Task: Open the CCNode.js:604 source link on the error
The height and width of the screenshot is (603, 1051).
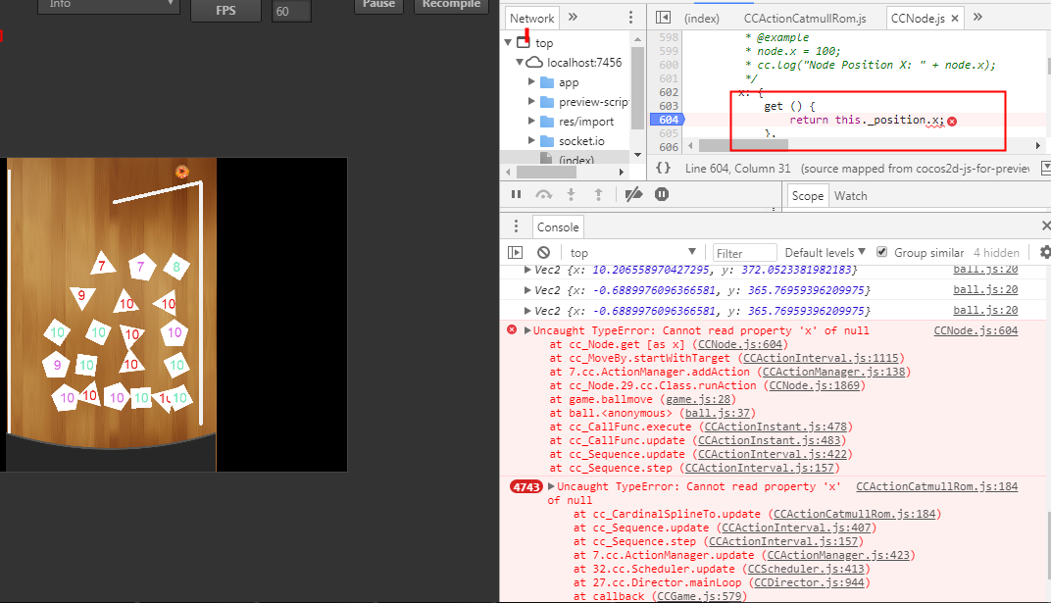Action: click(976, 330)
